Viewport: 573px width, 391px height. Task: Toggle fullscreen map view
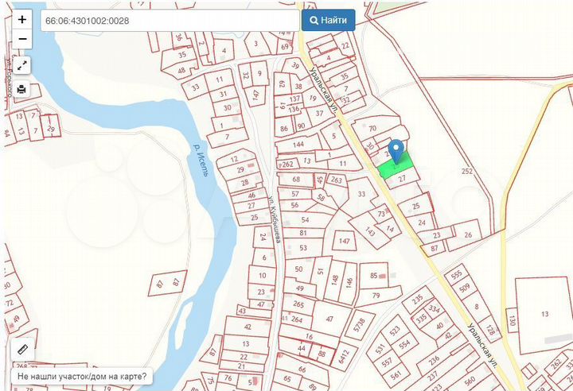pyautogui.click(x=21, y=65)
